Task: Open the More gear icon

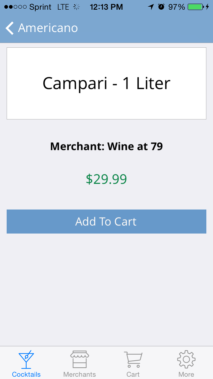Action: [186, 359]
